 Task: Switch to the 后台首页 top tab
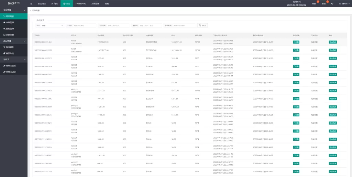(41, 3)
